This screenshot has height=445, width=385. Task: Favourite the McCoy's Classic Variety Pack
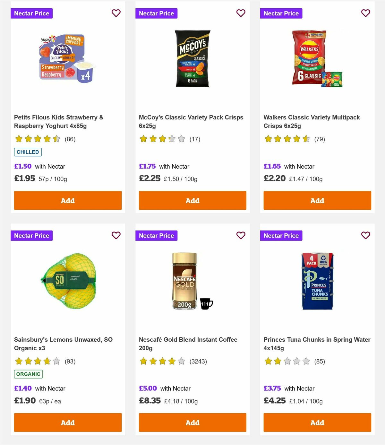coord(241,13)
